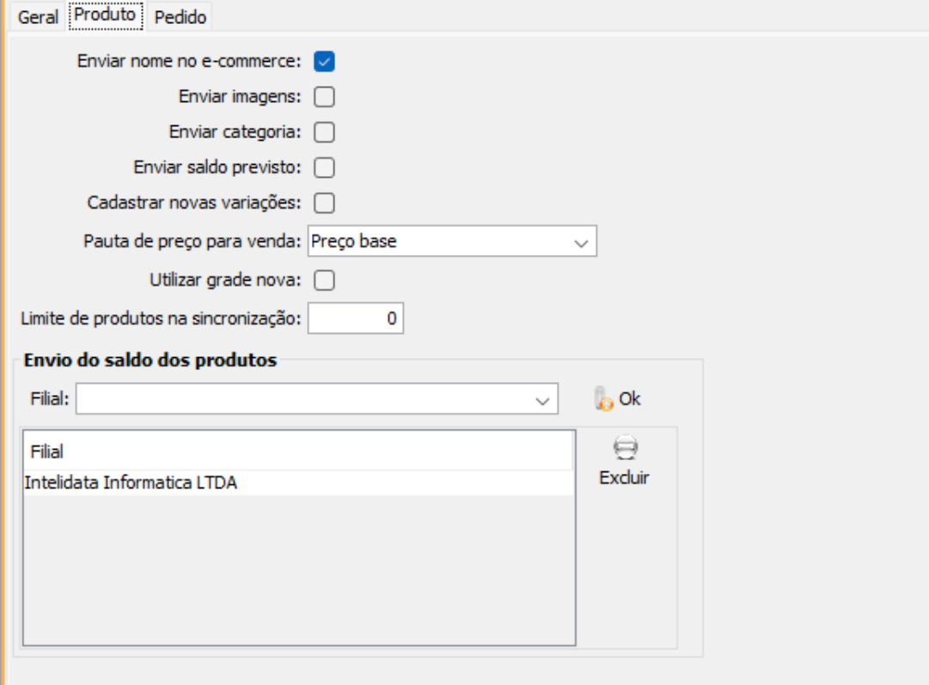The image size is (929, 685).
Task: Uncheck Enviar nome no e-commerce
Action: click(324, 62)
